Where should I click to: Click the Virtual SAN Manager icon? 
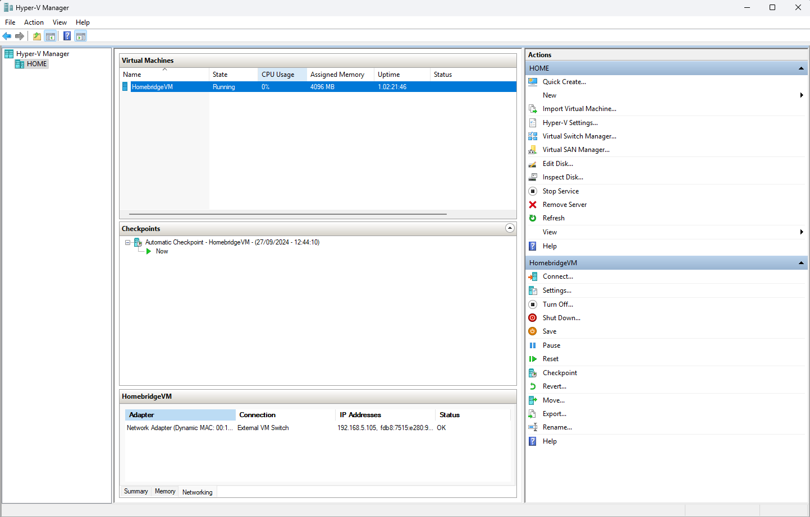pos(533,150)
